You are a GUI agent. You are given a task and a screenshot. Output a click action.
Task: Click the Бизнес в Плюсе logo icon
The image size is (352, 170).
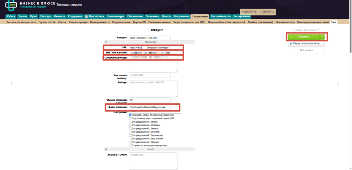coord(11,5)
